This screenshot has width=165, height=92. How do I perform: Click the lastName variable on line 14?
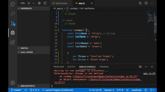point(80,37)
